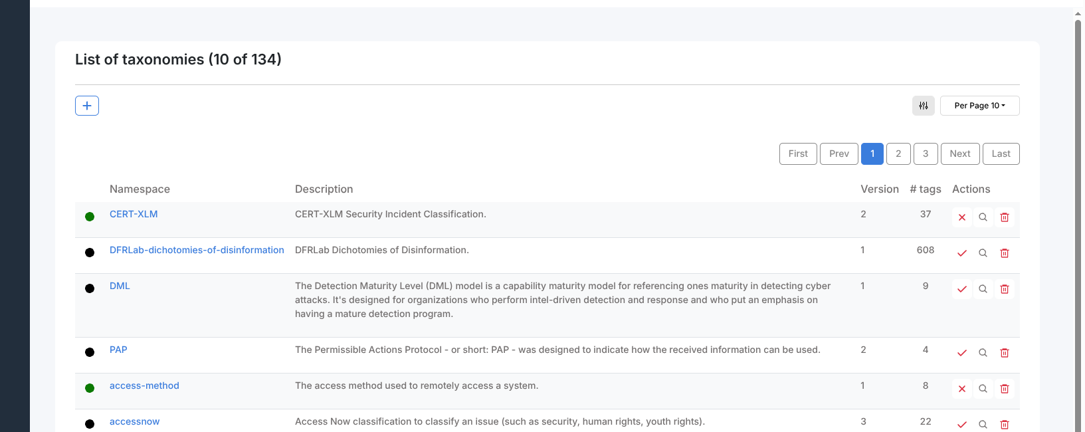Viewport: 1085px width, 432px height.
Task: Click green status dot for CERT-XLM
Action: (90, 217)
